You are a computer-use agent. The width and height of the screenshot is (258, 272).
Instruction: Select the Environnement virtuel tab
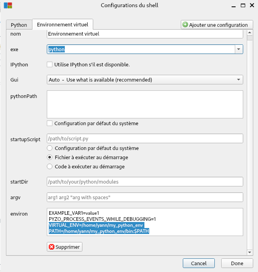pos(62,24)
